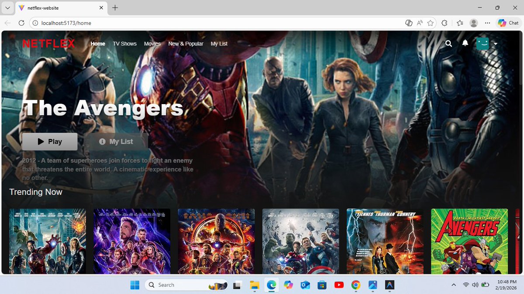The height and width of the screenshot is (294, 524).
Task: Click the taskbar Search box
Action: [x=187, y=285]
